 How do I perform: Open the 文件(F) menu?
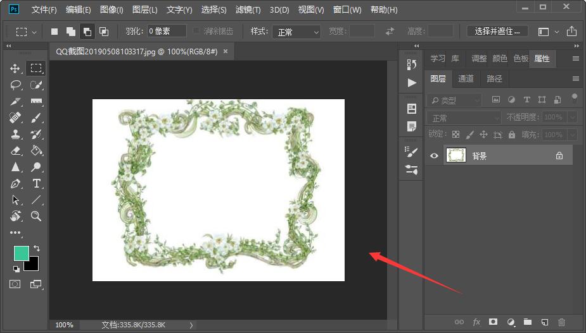pyautogui.click(x=44, y=9)
